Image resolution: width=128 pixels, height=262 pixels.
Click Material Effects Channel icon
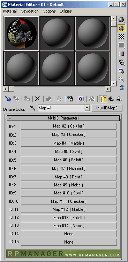tap(81, 99)
